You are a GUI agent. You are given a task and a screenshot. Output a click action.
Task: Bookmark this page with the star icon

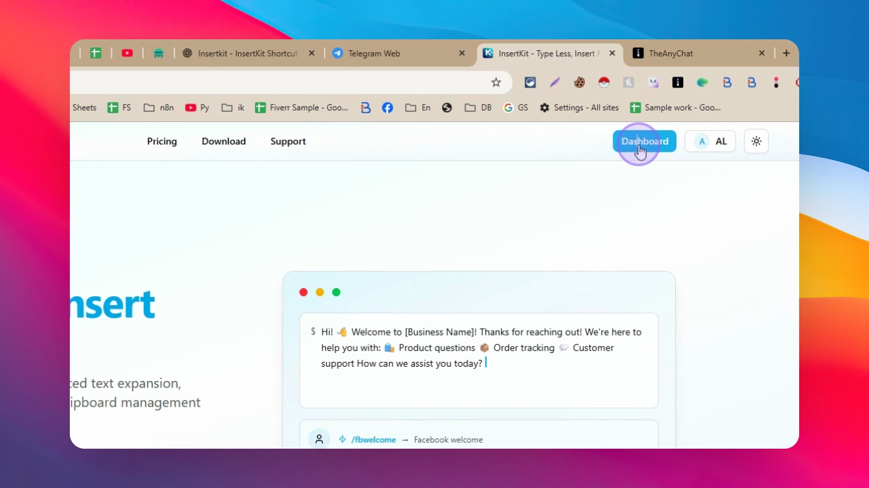click(496, 82)
